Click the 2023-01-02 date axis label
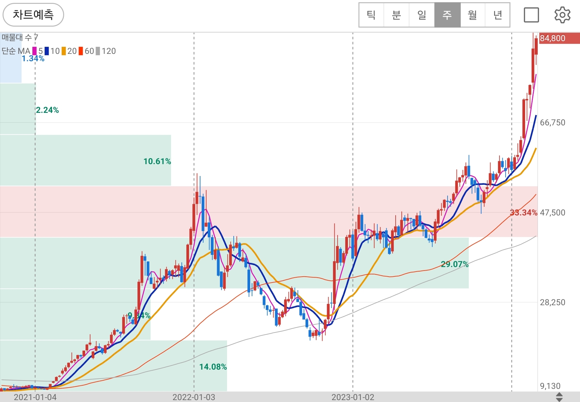 353,397
